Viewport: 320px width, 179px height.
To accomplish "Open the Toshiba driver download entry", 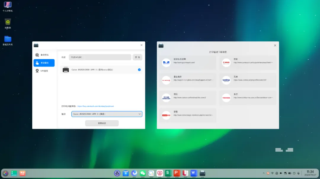I will (x=248, y=98).
